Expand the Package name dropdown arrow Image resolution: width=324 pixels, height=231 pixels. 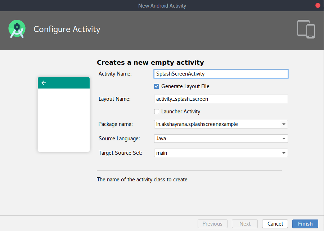[284, 124]
